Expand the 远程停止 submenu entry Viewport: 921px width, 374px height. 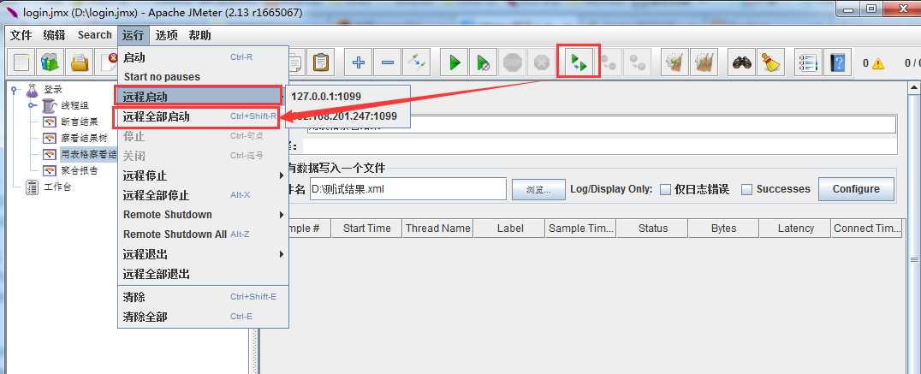tap(203, 175)
